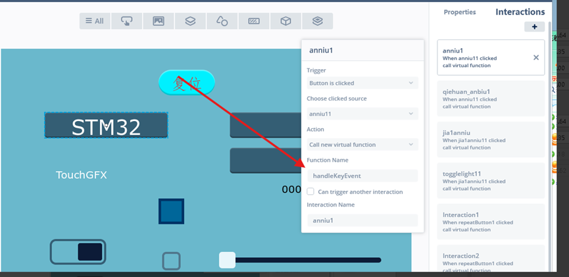
Task: Open the Progress indicators category icon
Action: click(254, 21)
